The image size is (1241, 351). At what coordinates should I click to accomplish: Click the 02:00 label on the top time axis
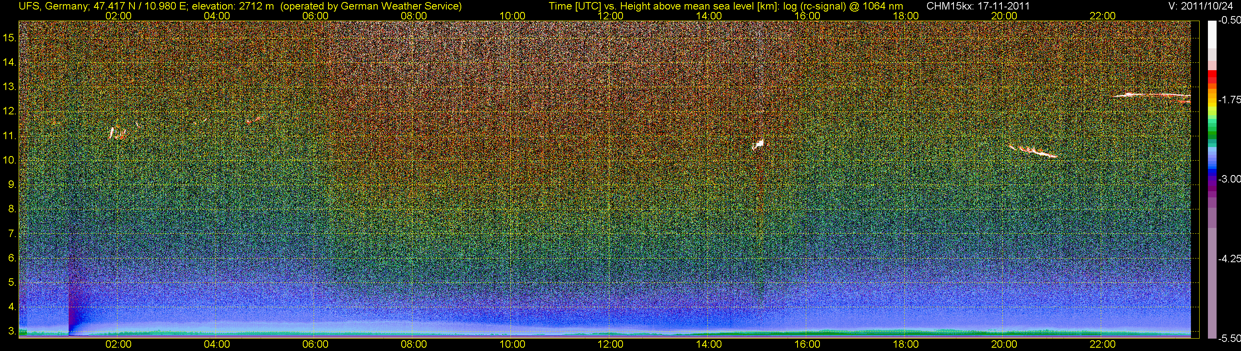click(x=118, y=16)
